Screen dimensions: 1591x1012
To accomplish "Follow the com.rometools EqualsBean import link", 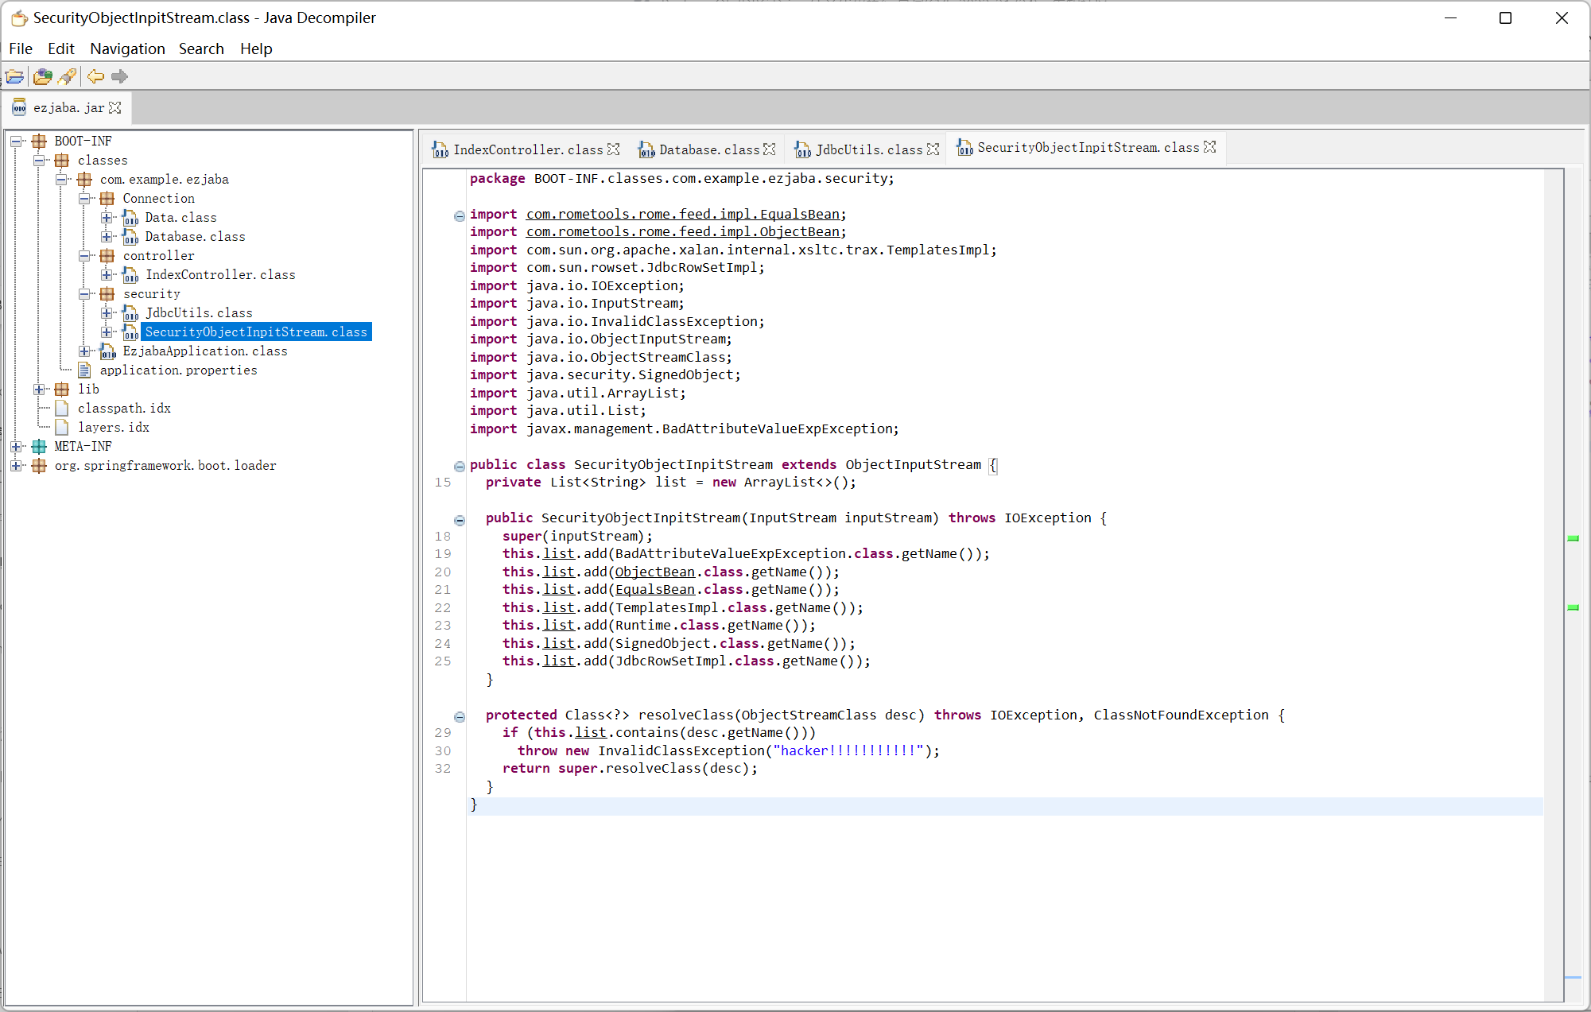I will coord(682,214).
